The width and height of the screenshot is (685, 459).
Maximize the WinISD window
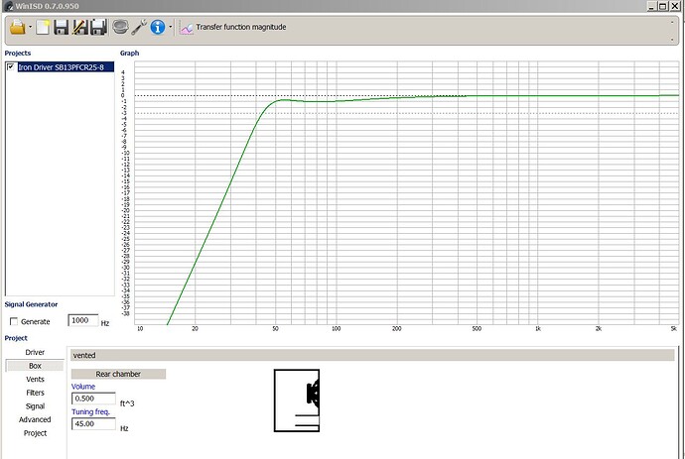(x=663, y=6)
